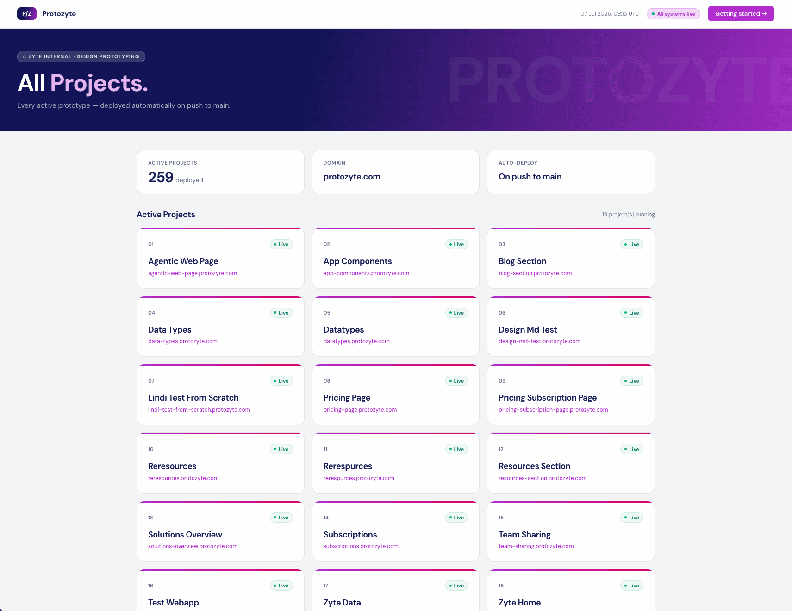Click Live badge on Resources Section card
This screenshot has height=611, width=792.
pos(632,449)
